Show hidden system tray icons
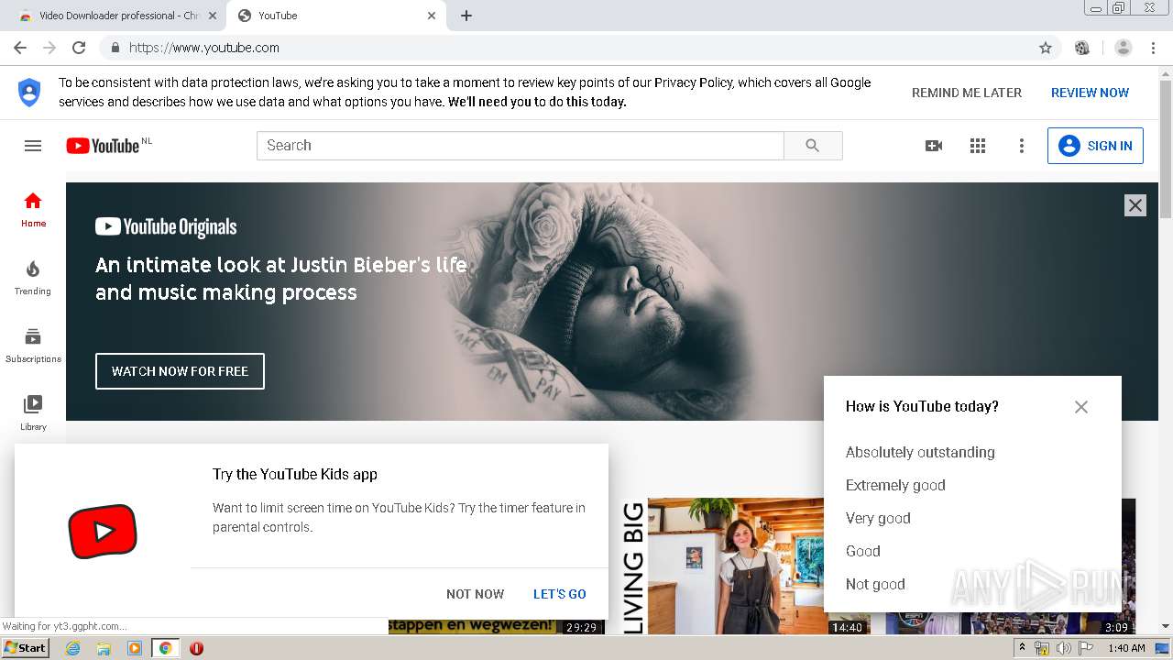Image resolution: width=1173 pixels, height=660 pixels. [1022, 648]
